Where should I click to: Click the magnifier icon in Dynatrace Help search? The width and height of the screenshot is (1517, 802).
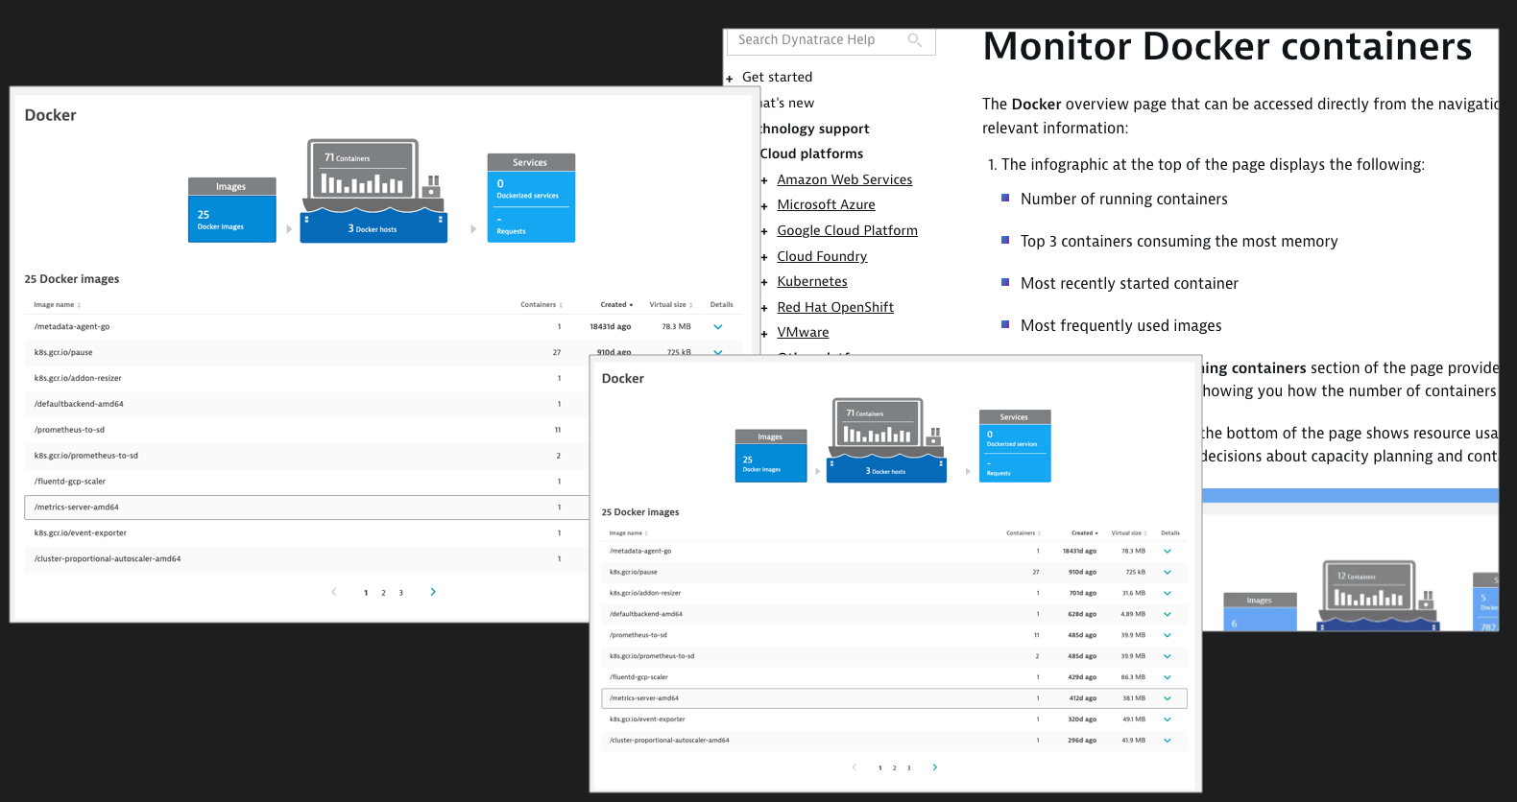tap(914, 40)
